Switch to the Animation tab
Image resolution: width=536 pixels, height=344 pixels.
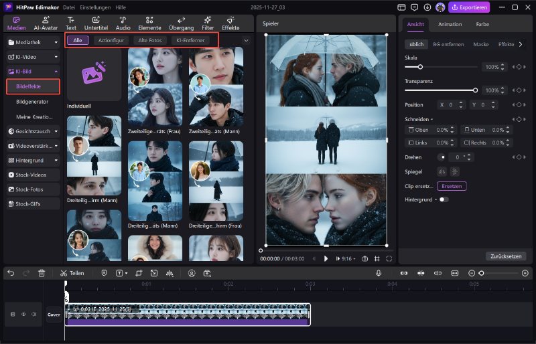click(450, 24)
